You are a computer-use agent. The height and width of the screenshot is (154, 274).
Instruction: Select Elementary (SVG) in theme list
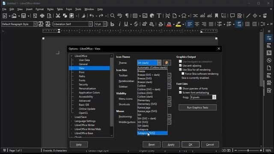[x=152, y=104]
